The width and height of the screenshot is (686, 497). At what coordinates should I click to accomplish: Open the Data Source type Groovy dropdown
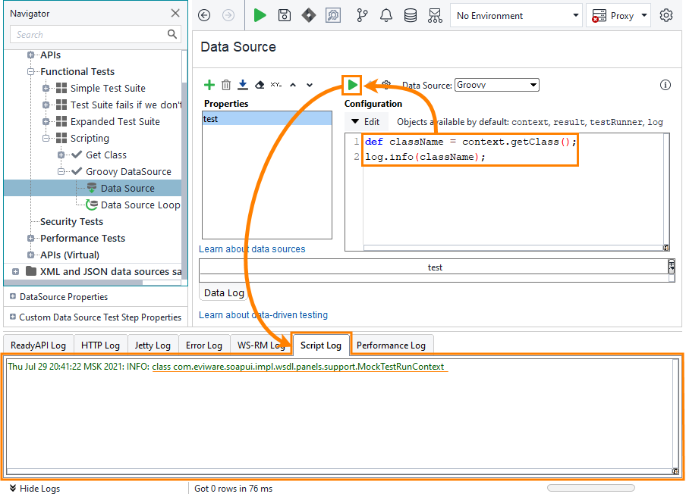pyautogui.click(x=497, y=85)
